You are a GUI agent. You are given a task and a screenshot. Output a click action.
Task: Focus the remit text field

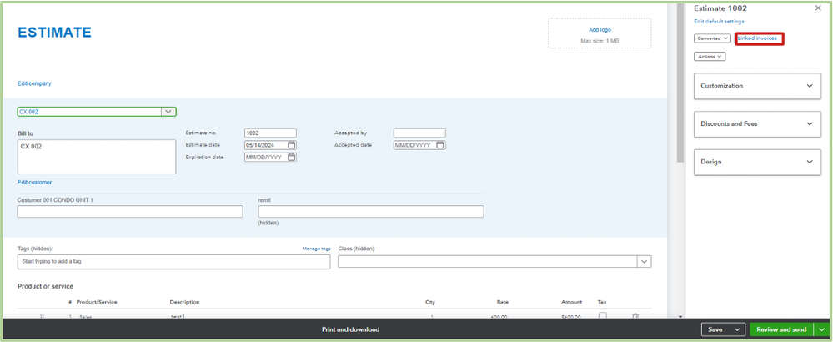pos(371,211)
